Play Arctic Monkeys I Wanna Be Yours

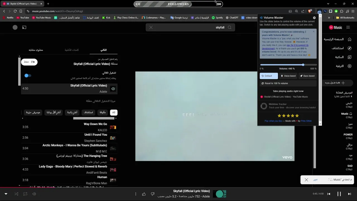(69, 148)
